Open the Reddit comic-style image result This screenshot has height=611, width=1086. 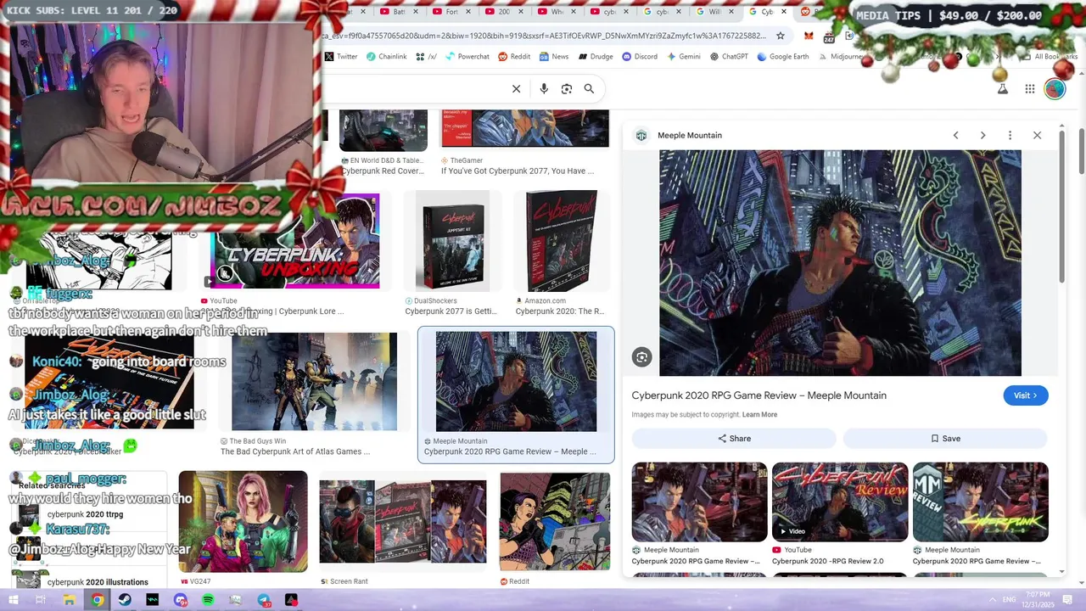point(555,522)
